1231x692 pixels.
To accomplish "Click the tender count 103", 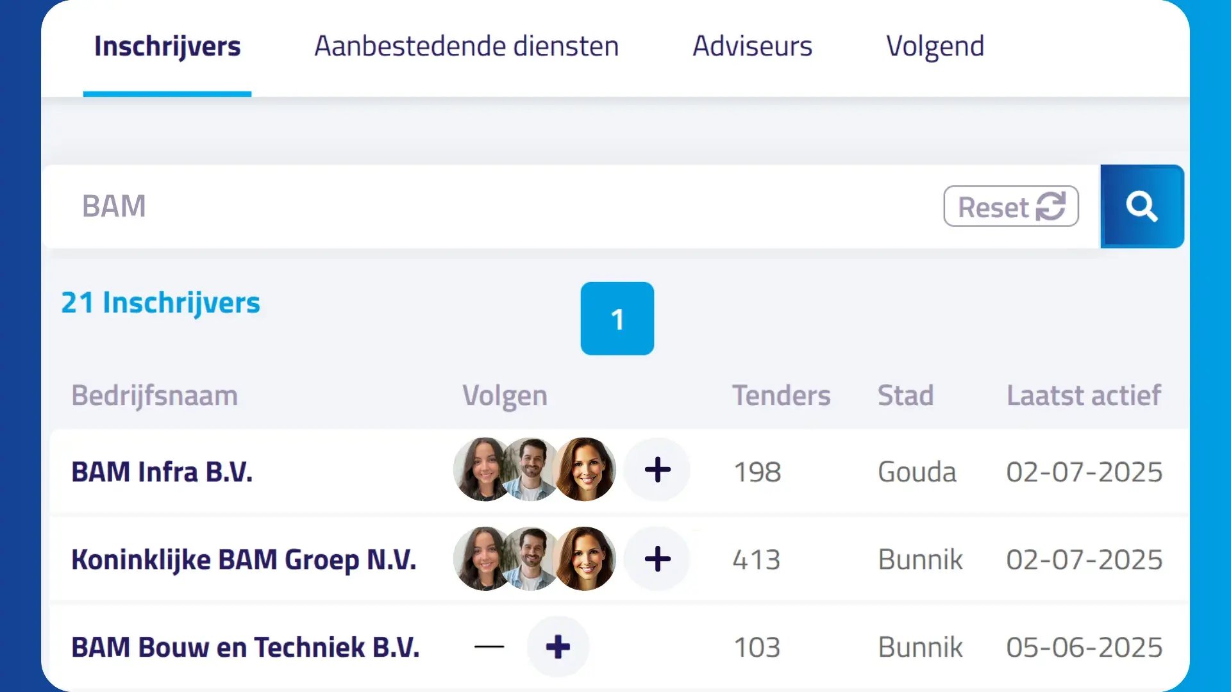I will click(x=757, y=647).
